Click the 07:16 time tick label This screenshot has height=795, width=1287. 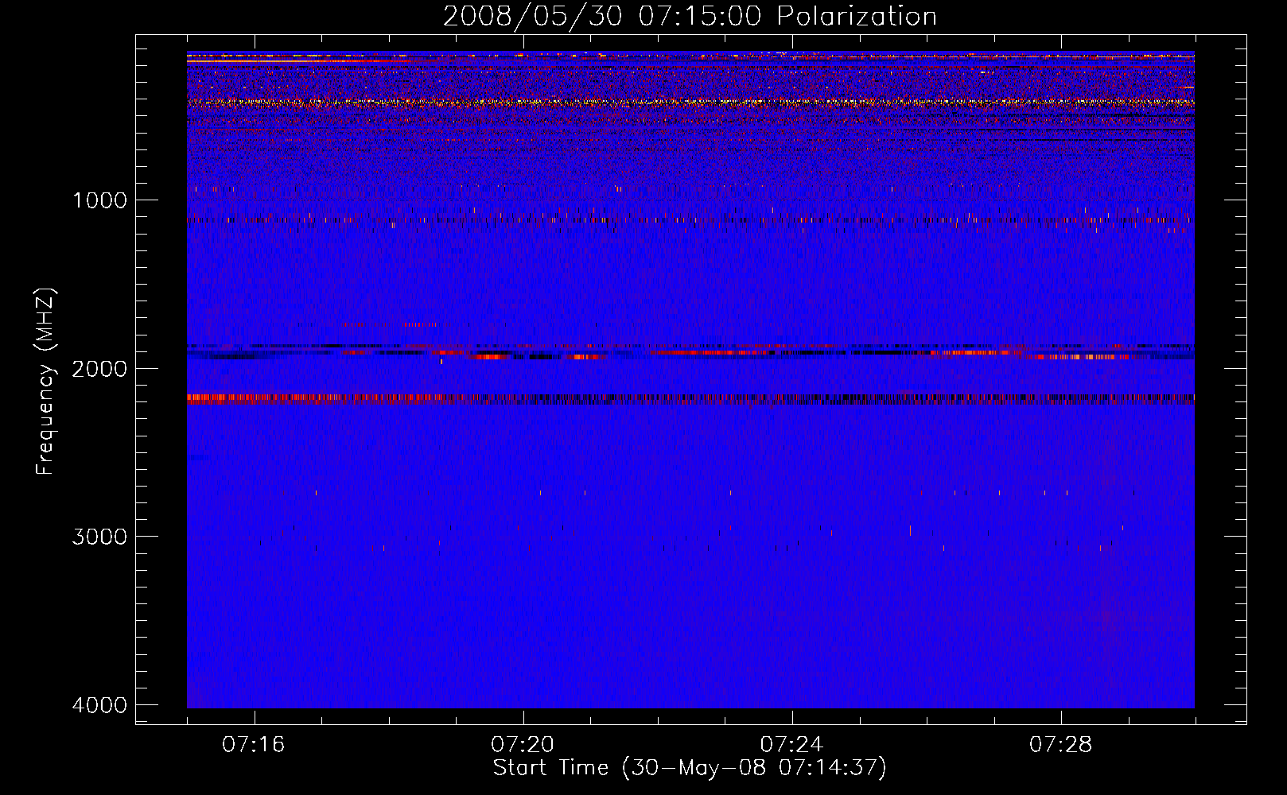254,745
